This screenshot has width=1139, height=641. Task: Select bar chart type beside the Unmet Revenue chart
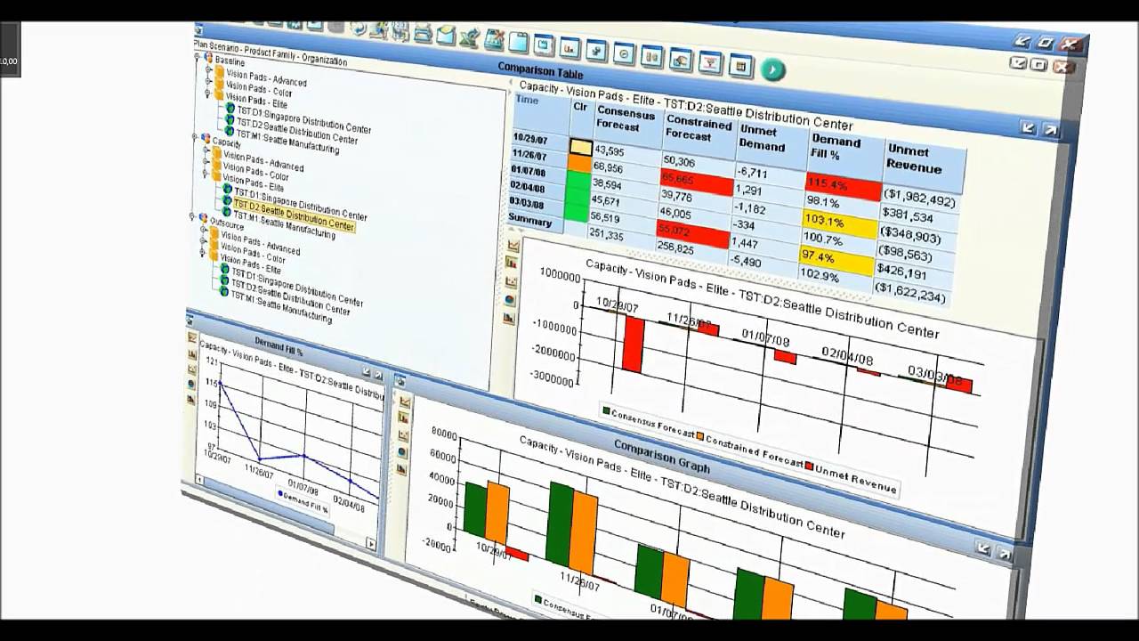tap(512, 263)
